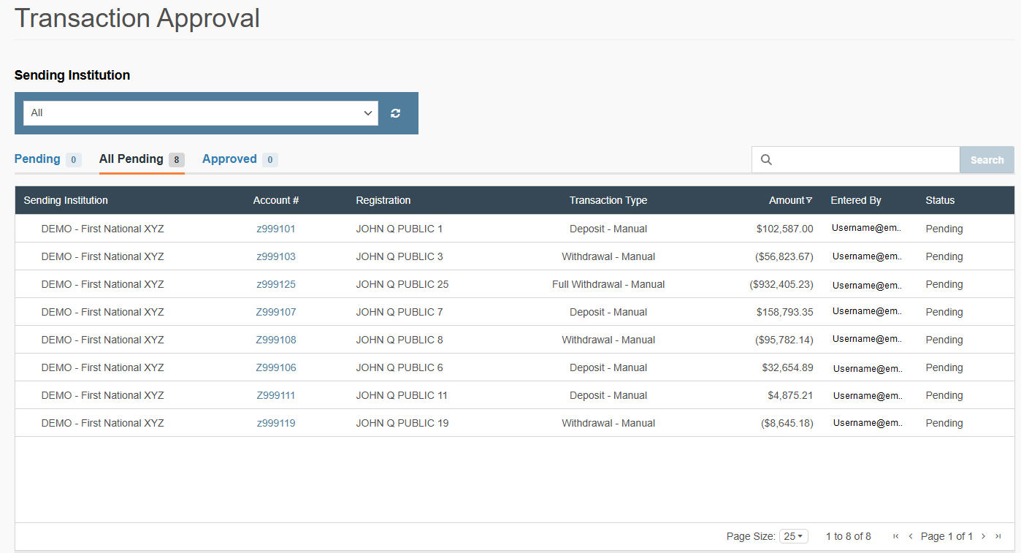Open the Page Size 25 dropdown
The width and height of the screenshot is (1021, 553).
[794, 536]
